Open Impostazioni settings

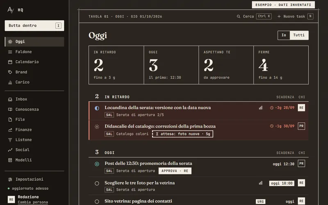34,180
